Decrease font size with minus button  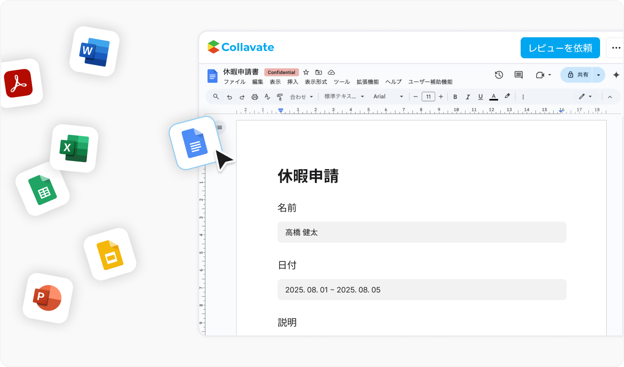(x=415, y=97)
